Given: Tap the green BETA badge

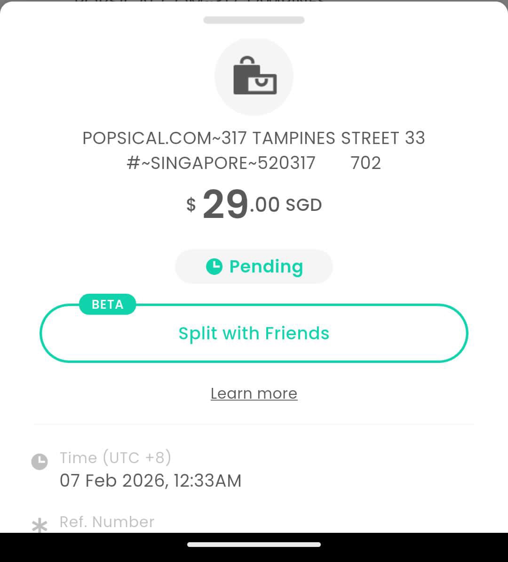Looking at the screenshot, I should [107, 305].
